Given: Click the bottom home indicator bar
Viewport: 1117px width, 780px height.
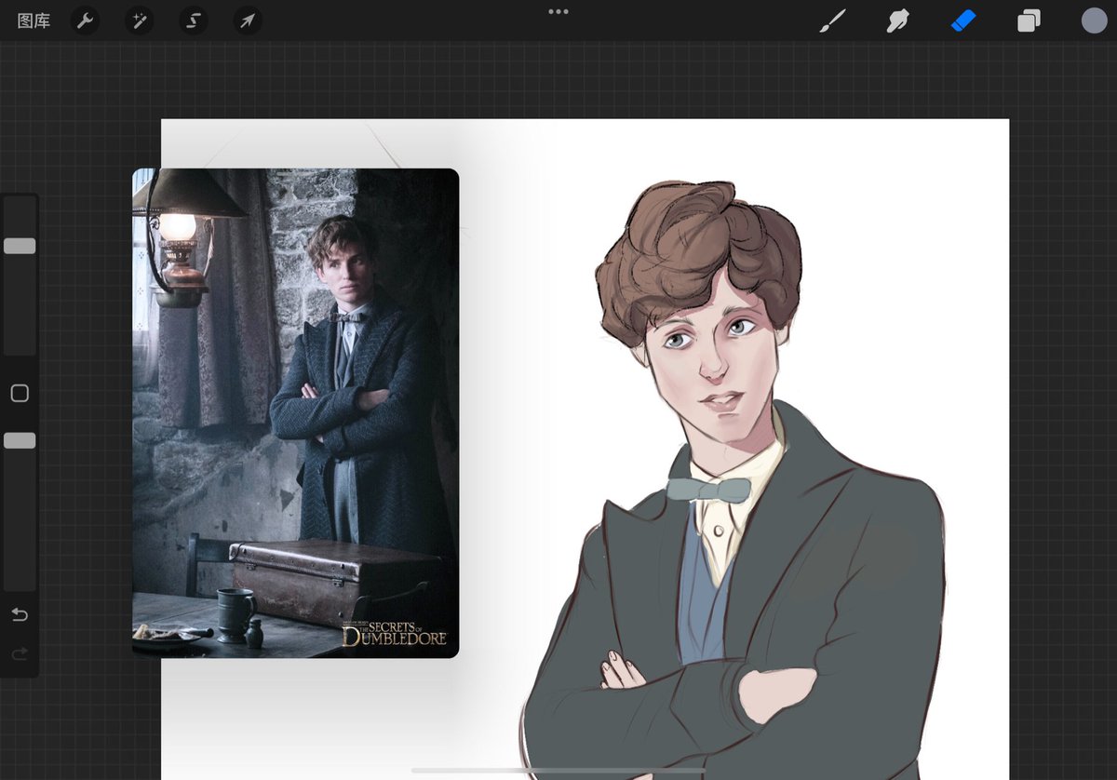Looking at the screenshot, I should [x=558, y=770].
